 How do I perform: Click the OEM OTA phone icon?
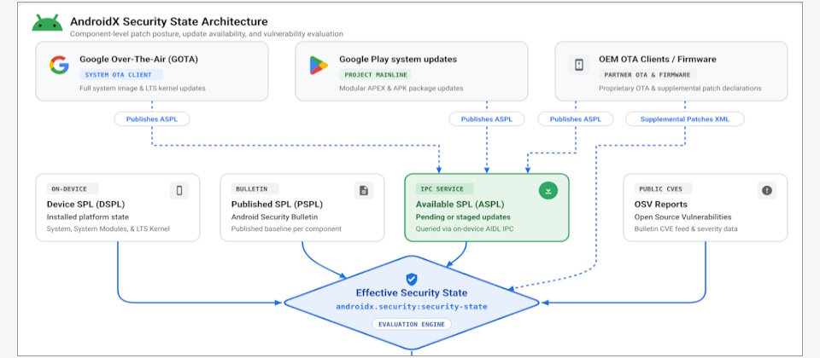pyautogui.click(x=579, y=65)
